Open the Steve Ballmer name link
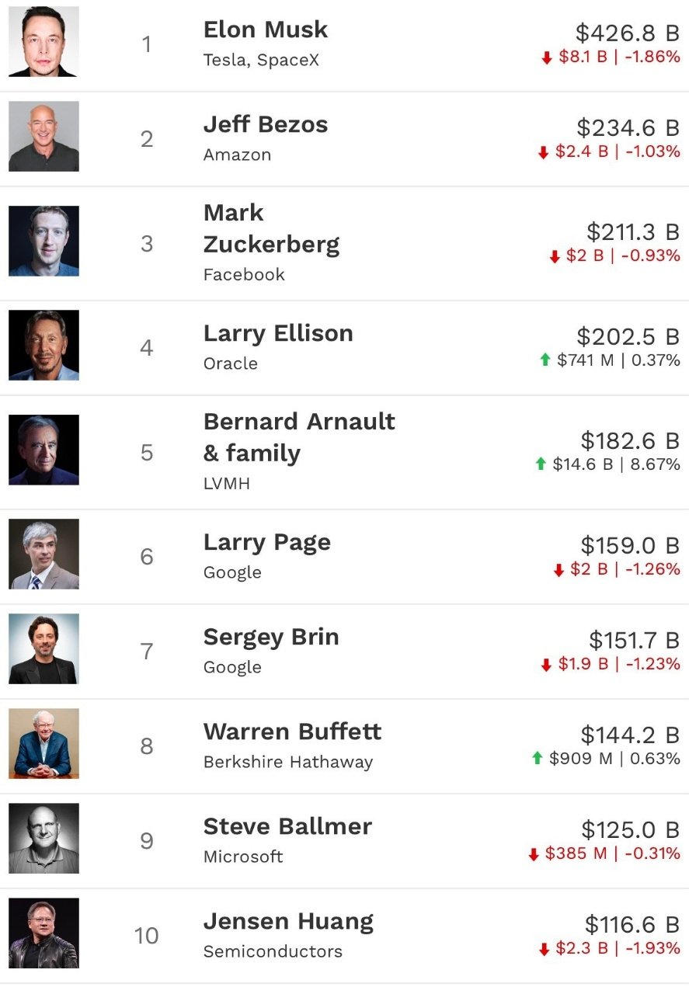 (x=287, y=826)
